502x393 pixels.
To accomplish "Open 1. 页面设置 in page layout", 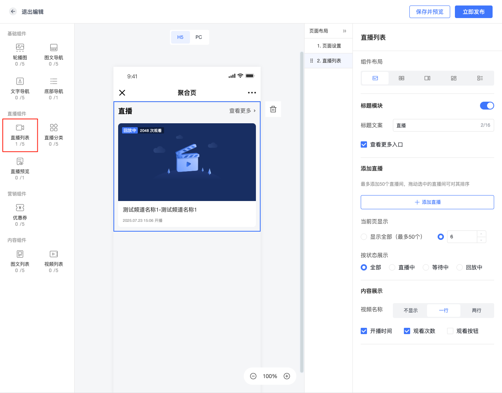I will [x=329, y=46].
